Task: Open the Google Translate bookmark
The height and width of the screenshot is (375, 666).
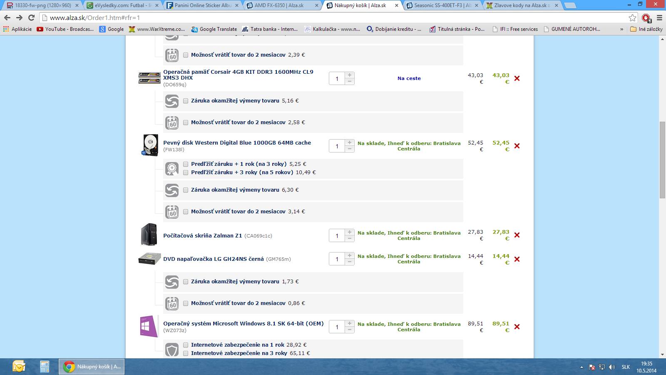Action: (214, 29)
